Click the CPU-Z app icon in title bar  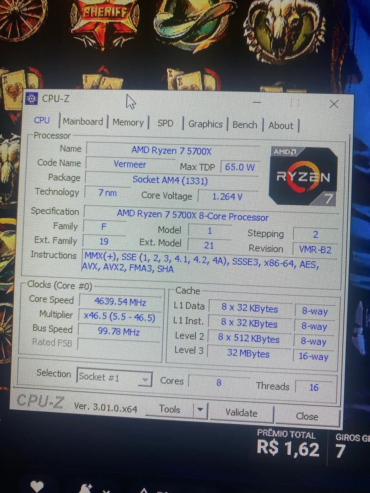(31, 99)
